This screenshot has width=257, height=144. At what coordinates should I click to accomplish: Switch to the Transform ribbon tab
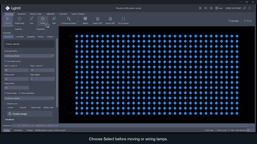21,14
